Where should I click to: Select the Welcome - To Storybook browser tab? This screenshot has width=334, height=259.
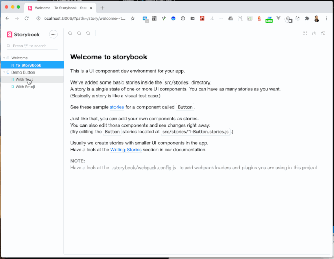[60, 8]
